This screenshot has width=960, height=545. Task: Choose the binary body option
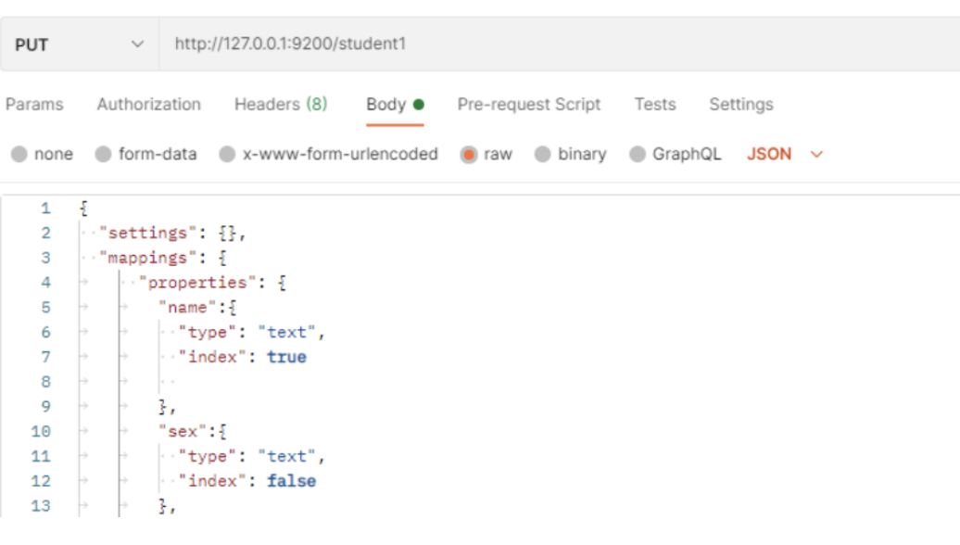click(x=543, y=155)
